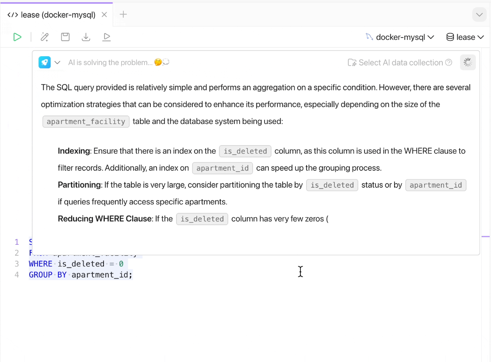Screen dimensions: 491x362
Task: Open a new tab with the plus button
Action: coord(123,15)
